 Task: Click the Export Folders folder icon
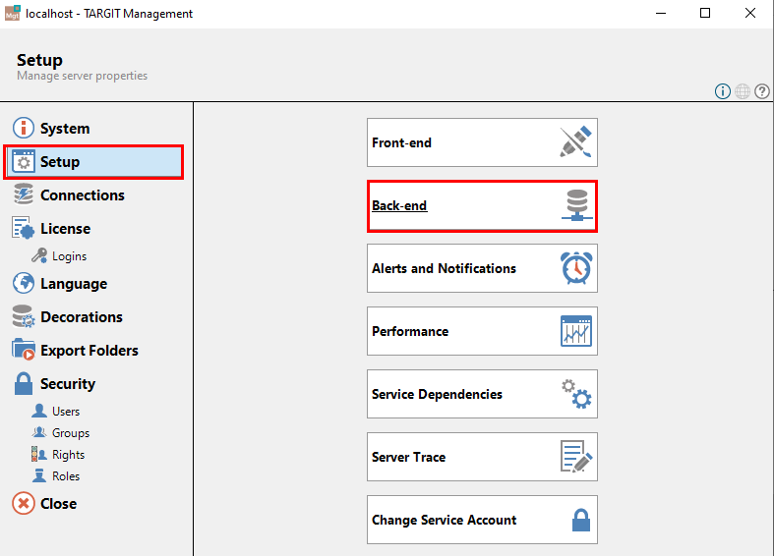coord(24,350)
